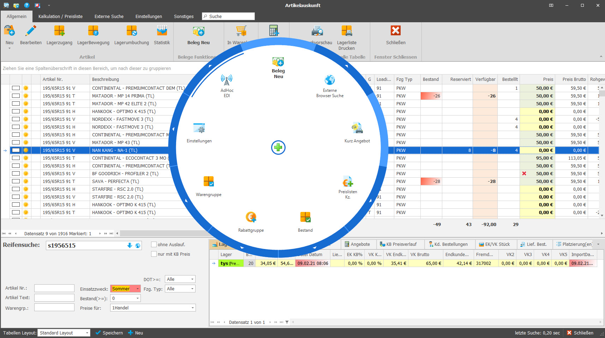Tick checkbox for MATADOR MP 42 ELITE 2 row
Image resolution: width=605 pixels, height=338 pixels.
pos(16,103)
